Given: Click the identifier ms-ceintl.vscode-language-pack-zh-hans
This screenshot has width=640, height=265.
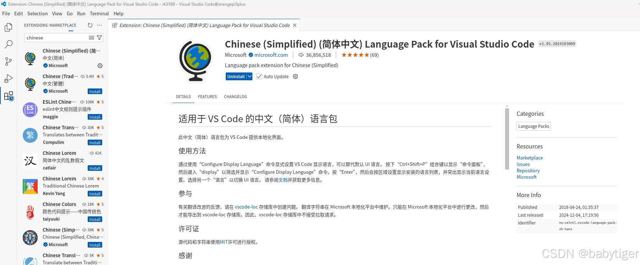Looking at the screenshot, I should [588, 226].
